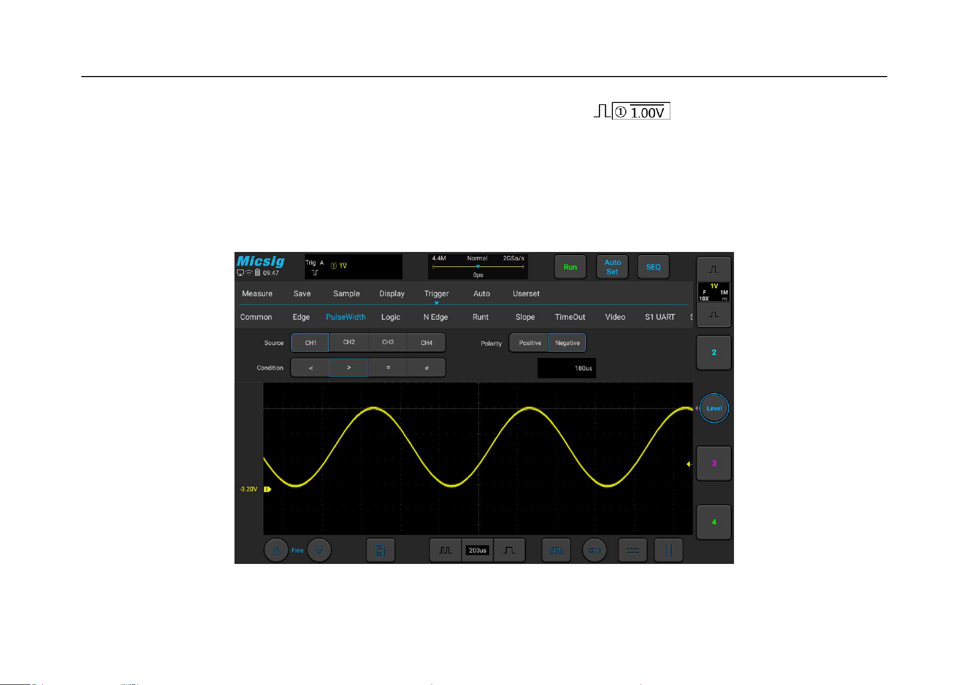Viewport: 969px width, 685px height.
Task: Open the Save menu
Action: [x=302, y=293]
